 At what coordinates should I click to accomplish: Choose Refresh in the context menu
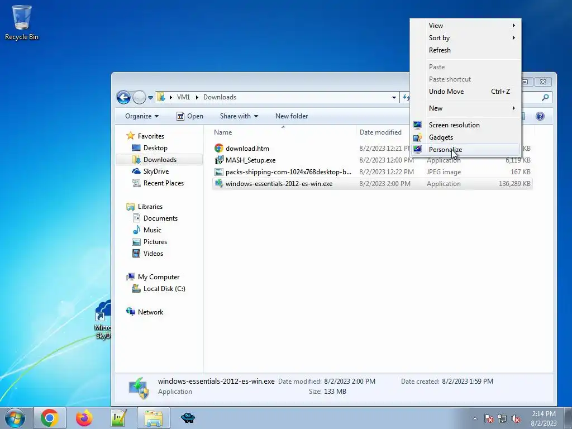click(x=465, y=50)
